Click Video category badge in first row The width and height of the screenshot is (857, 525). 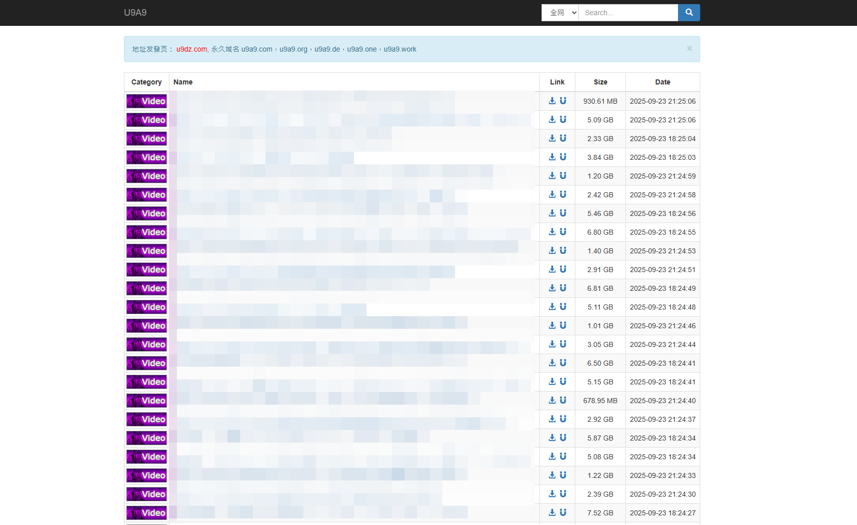(x=147, y=101)
